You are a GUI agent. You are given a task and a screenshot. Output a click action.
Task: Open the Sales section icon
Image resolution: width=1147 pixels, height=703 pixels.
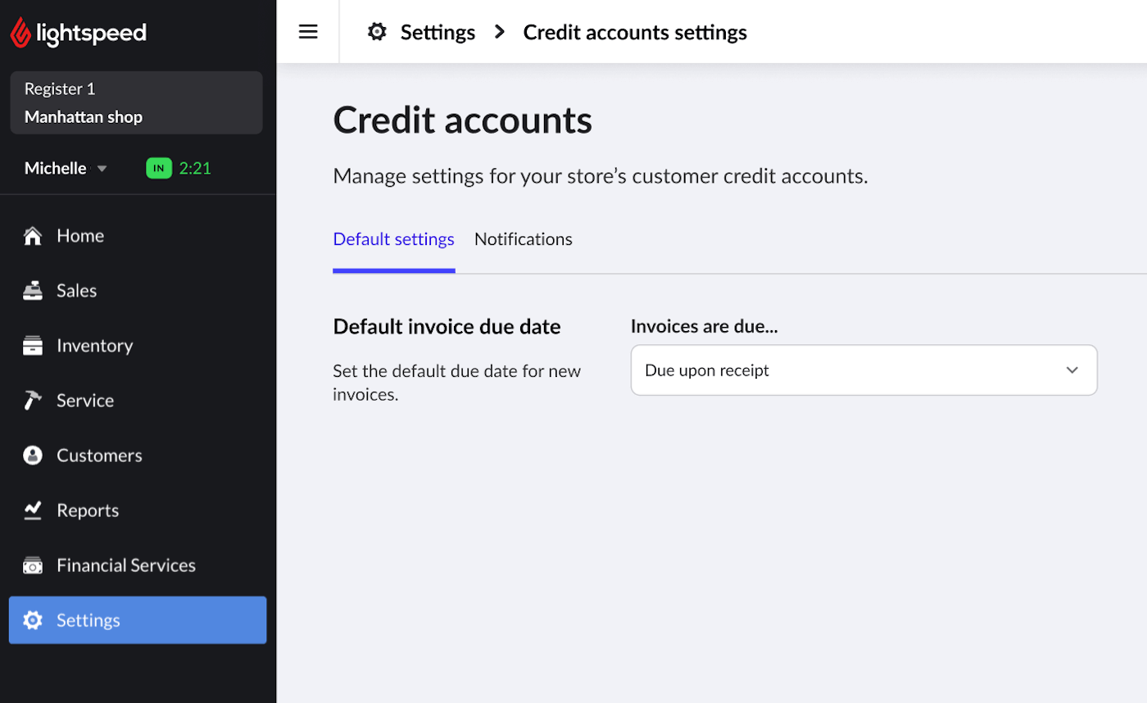[32, 290]
